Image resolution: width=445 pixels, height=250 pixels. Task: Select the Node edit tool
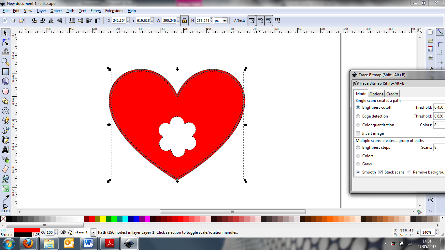(6, 42)
